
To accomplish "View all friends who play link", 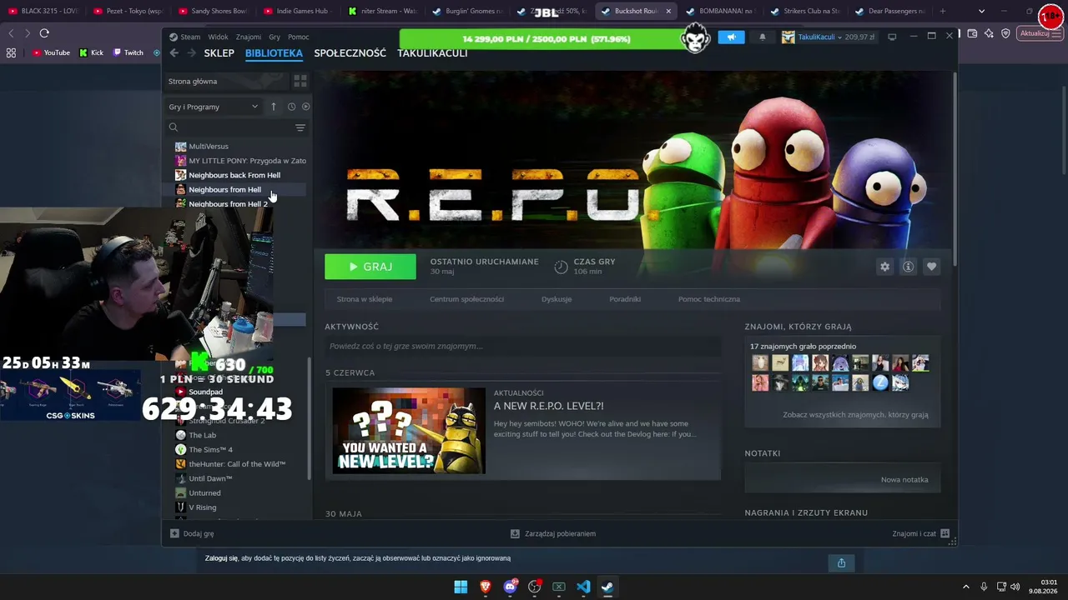I will [x=855, y=414].
